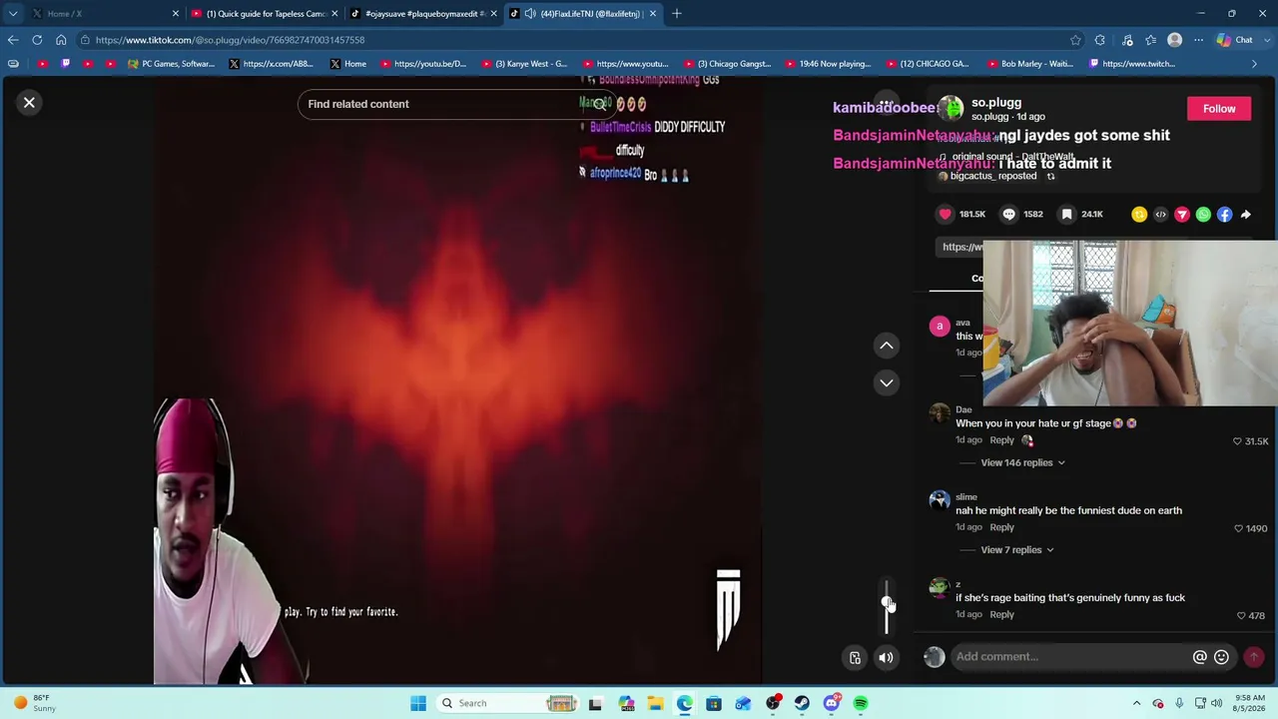Open Steam from the taskbar
The height and width of the screenshot is (719, 1278).
[x=802, y=703]
